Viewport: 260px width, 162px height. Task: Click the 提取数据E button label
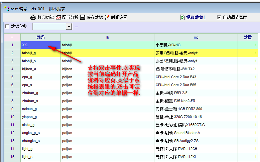[x=196, y=17]
